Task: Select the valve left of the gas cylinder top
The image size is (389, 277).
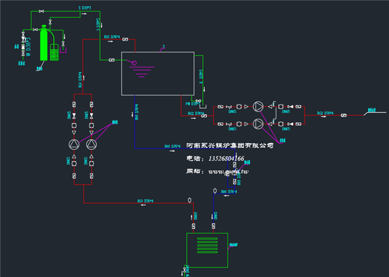Action: [x=35, y=30]
